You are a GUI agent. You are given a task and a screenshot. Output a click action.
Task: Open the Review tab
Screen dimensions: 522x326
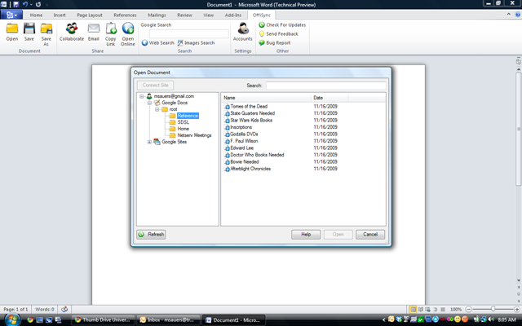point(185,15)
